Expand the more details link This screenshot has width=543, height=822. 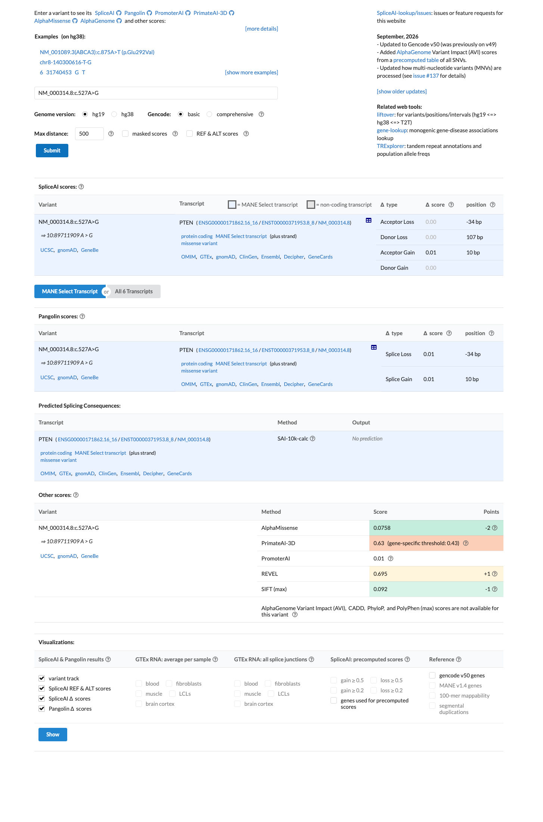[x=261, y=29]
